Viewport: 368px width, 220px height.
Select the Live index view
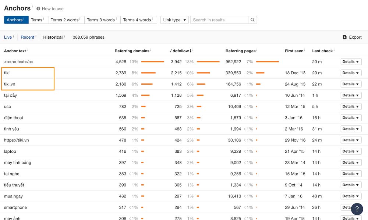coord(8,37)
